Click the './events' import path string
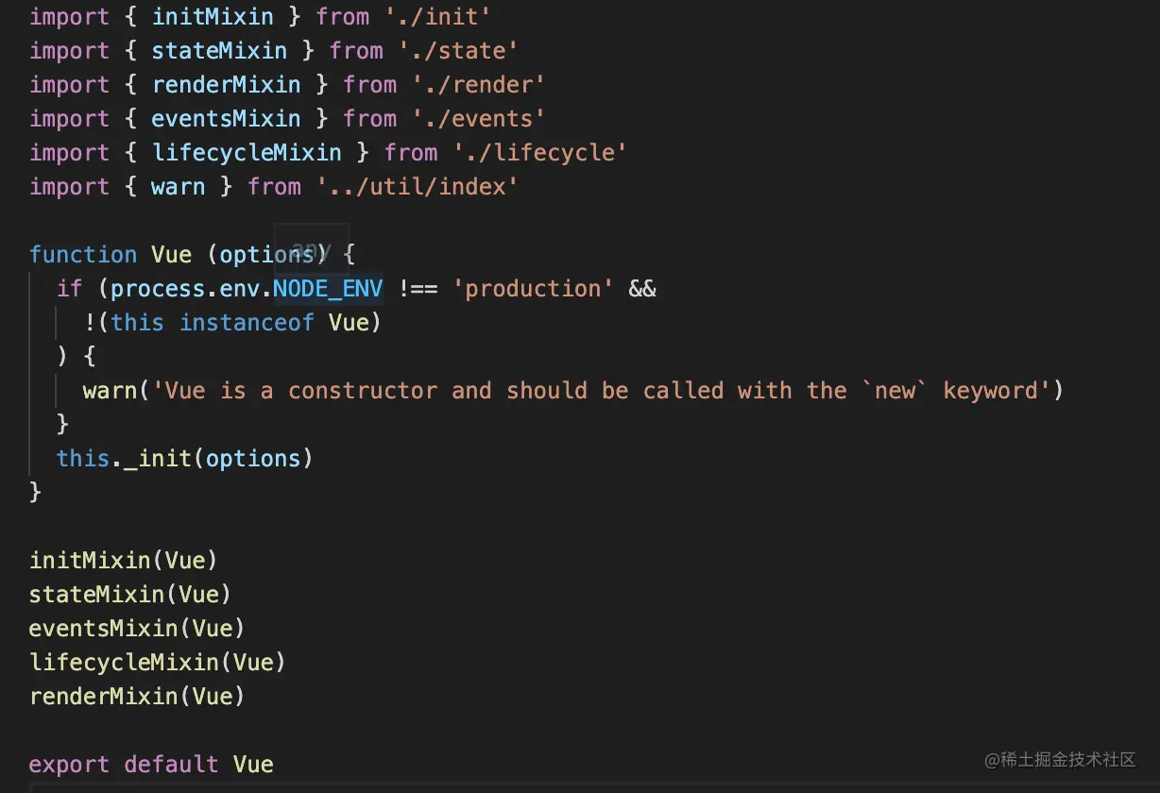The height and width of the screenshot is (793, 1160). click(479, 119)
